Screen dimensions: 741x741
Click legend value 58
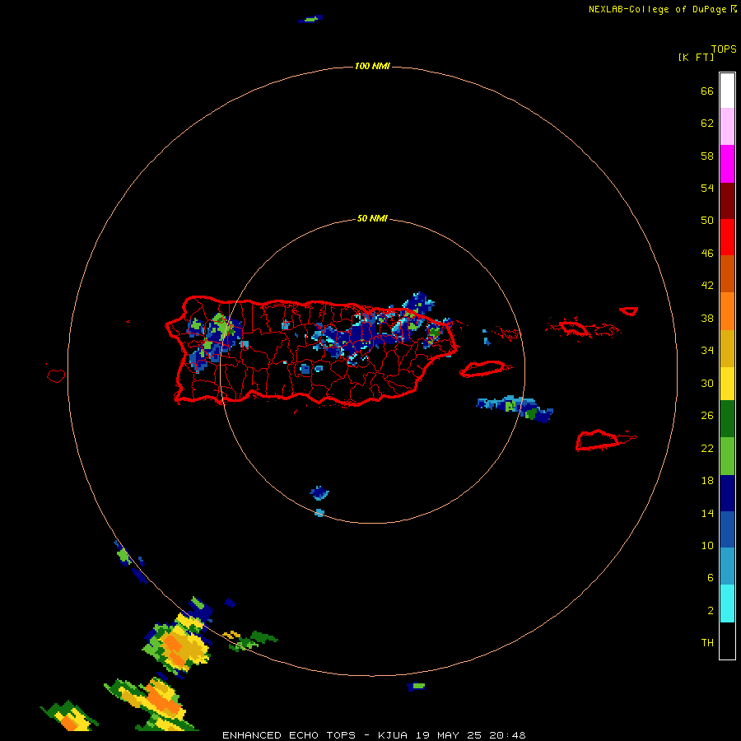(x=707, y=156)
